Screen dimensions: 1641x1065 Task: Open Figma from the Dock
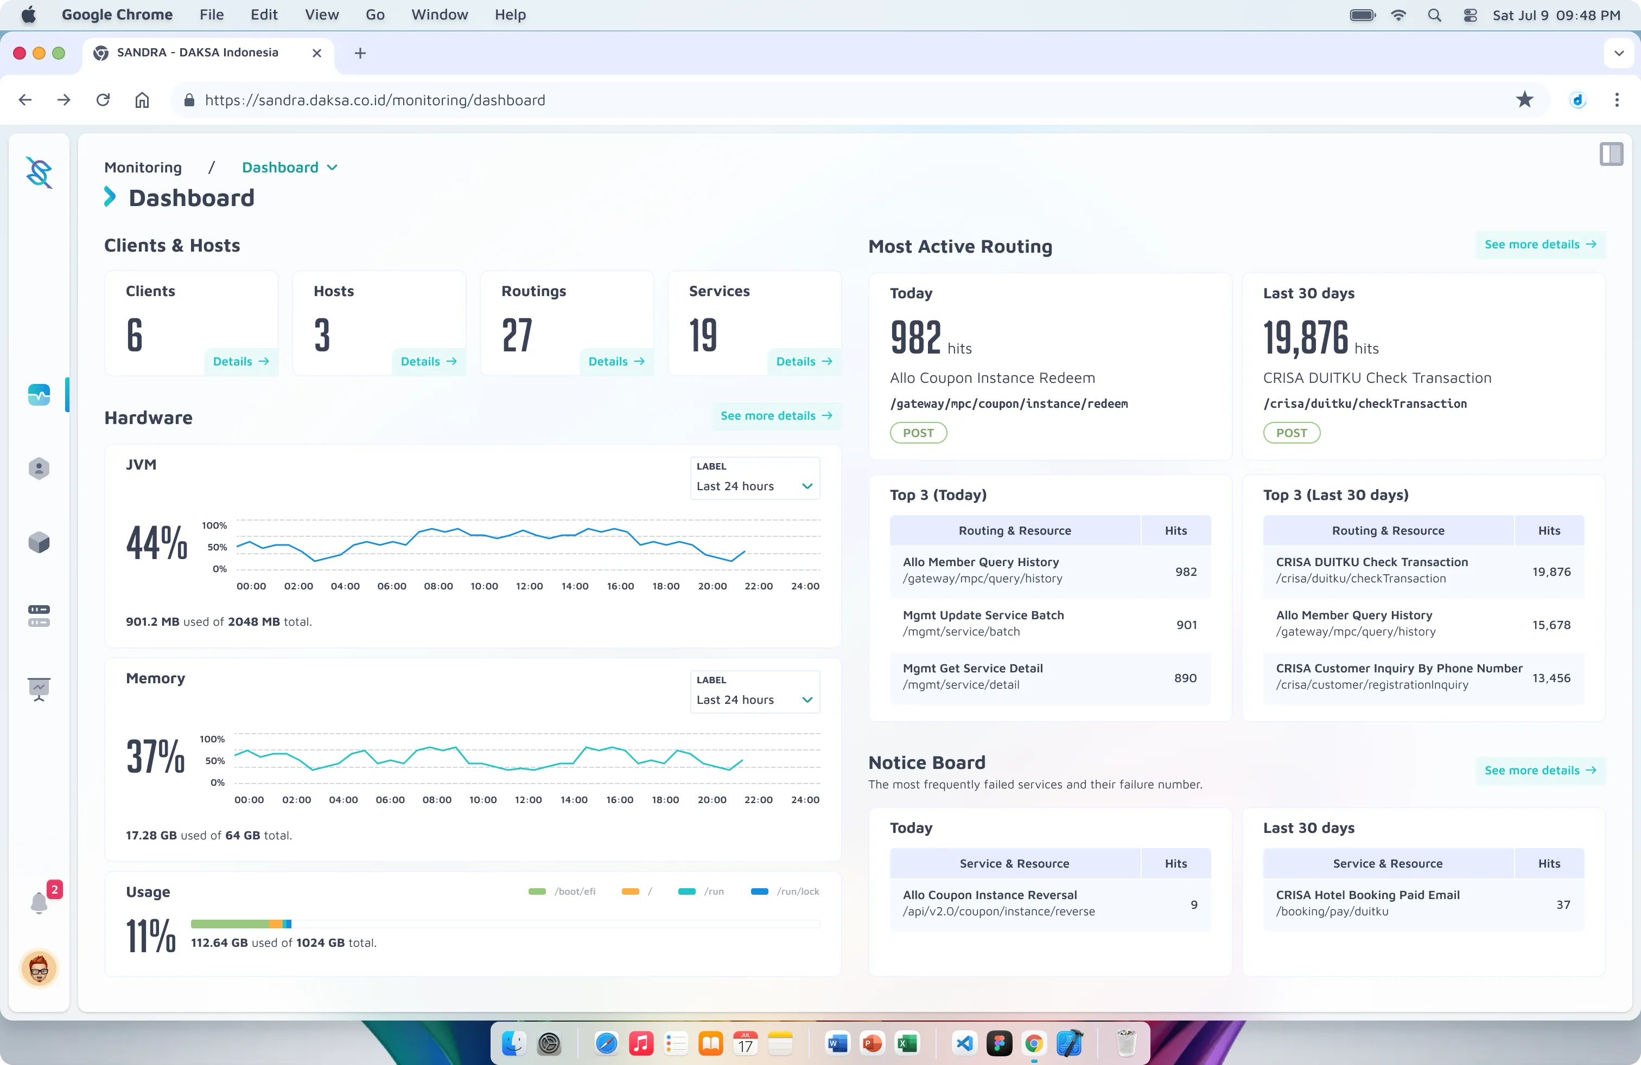click(x=999, y=1044)
